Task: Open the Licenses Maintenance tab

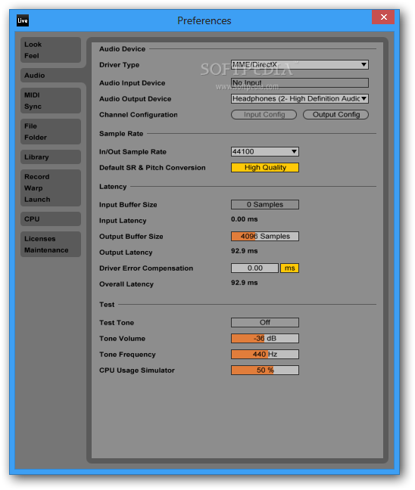Action: [x=51, y=244]
